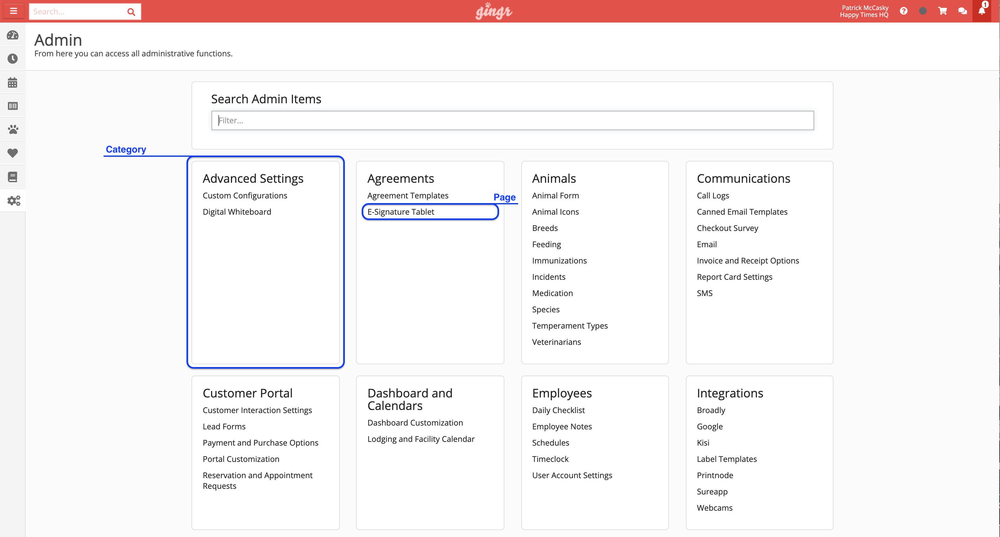The width and height of the screenshot is (1000, 537).
Task: Open Digital Whiteboard
Action: [x=237, y=212]
